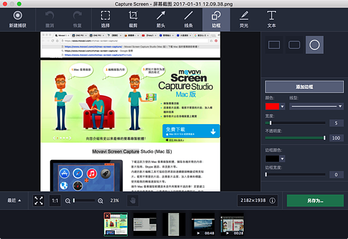This screenshot has width=348, height=239.
Task: Click the Movavi Screen Capture Studio heading
Action: point(132,151)
